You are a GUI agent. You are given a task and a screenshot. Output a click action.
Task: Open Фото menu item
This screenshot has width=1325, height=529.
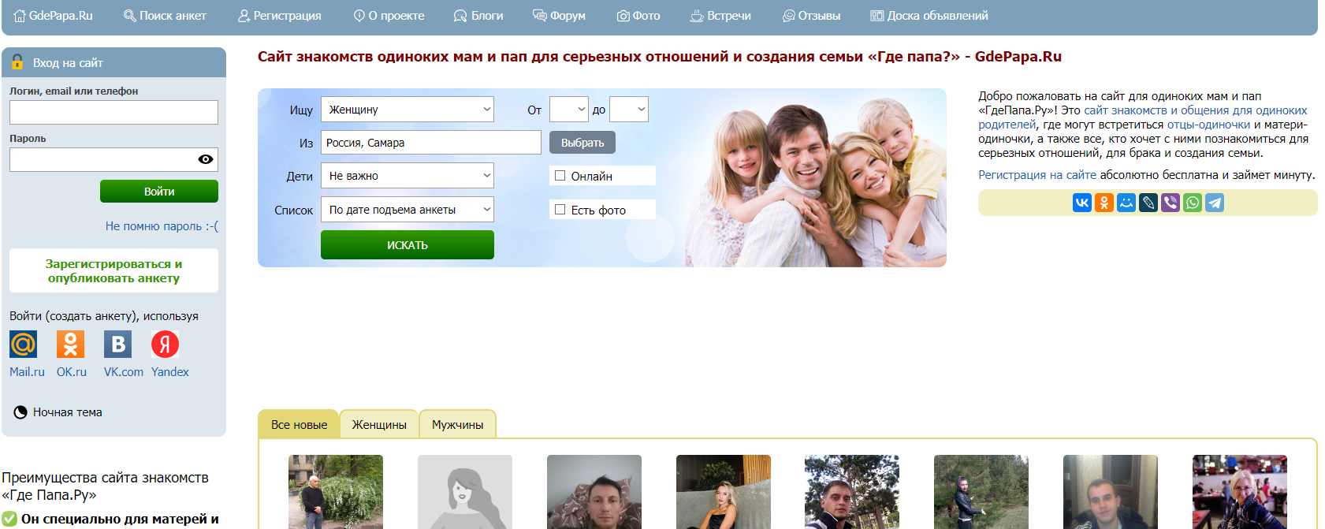[638, 16]
